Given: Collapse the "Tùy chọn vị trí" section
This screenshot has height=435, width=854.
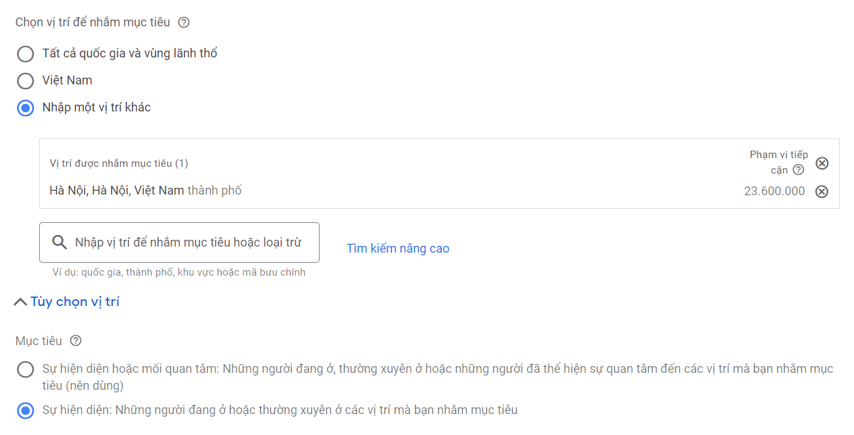Looking at the screenshot, I should (x=67, y=302).
